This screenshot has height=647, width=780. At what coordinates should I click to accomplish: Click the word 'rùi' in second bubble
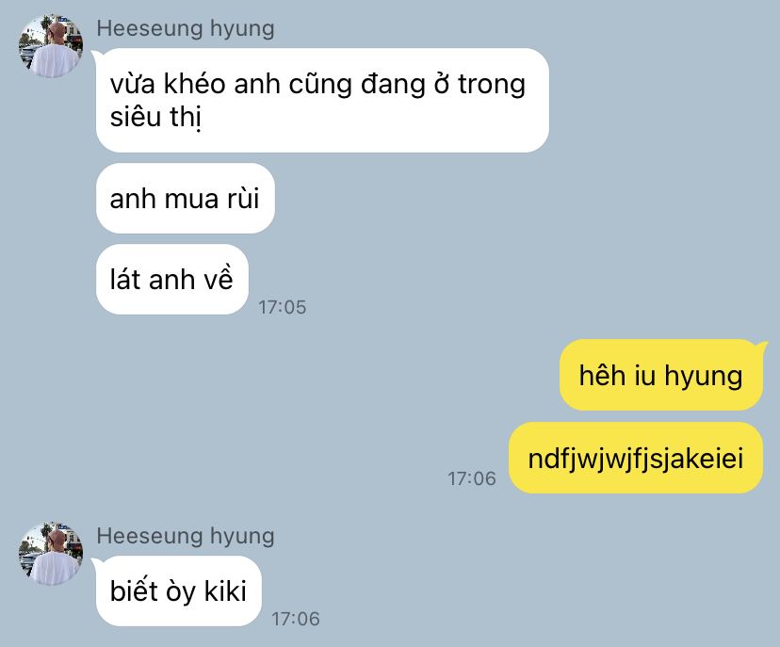(243, 199)
